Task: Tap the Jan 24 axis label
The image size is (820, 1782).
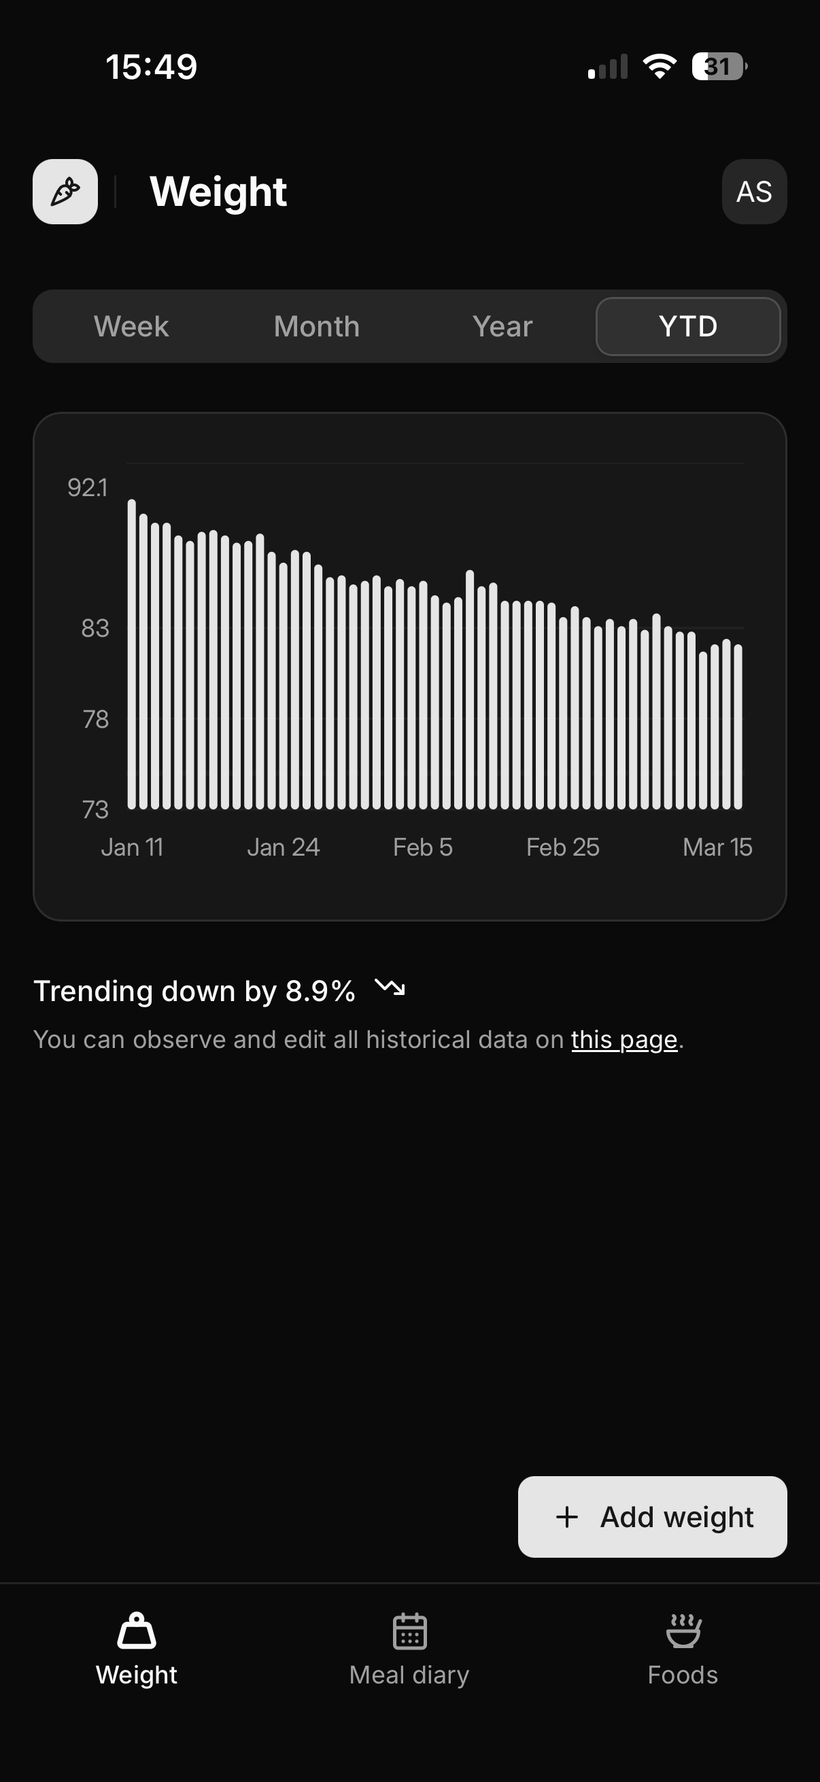Action: coord(283,848)
